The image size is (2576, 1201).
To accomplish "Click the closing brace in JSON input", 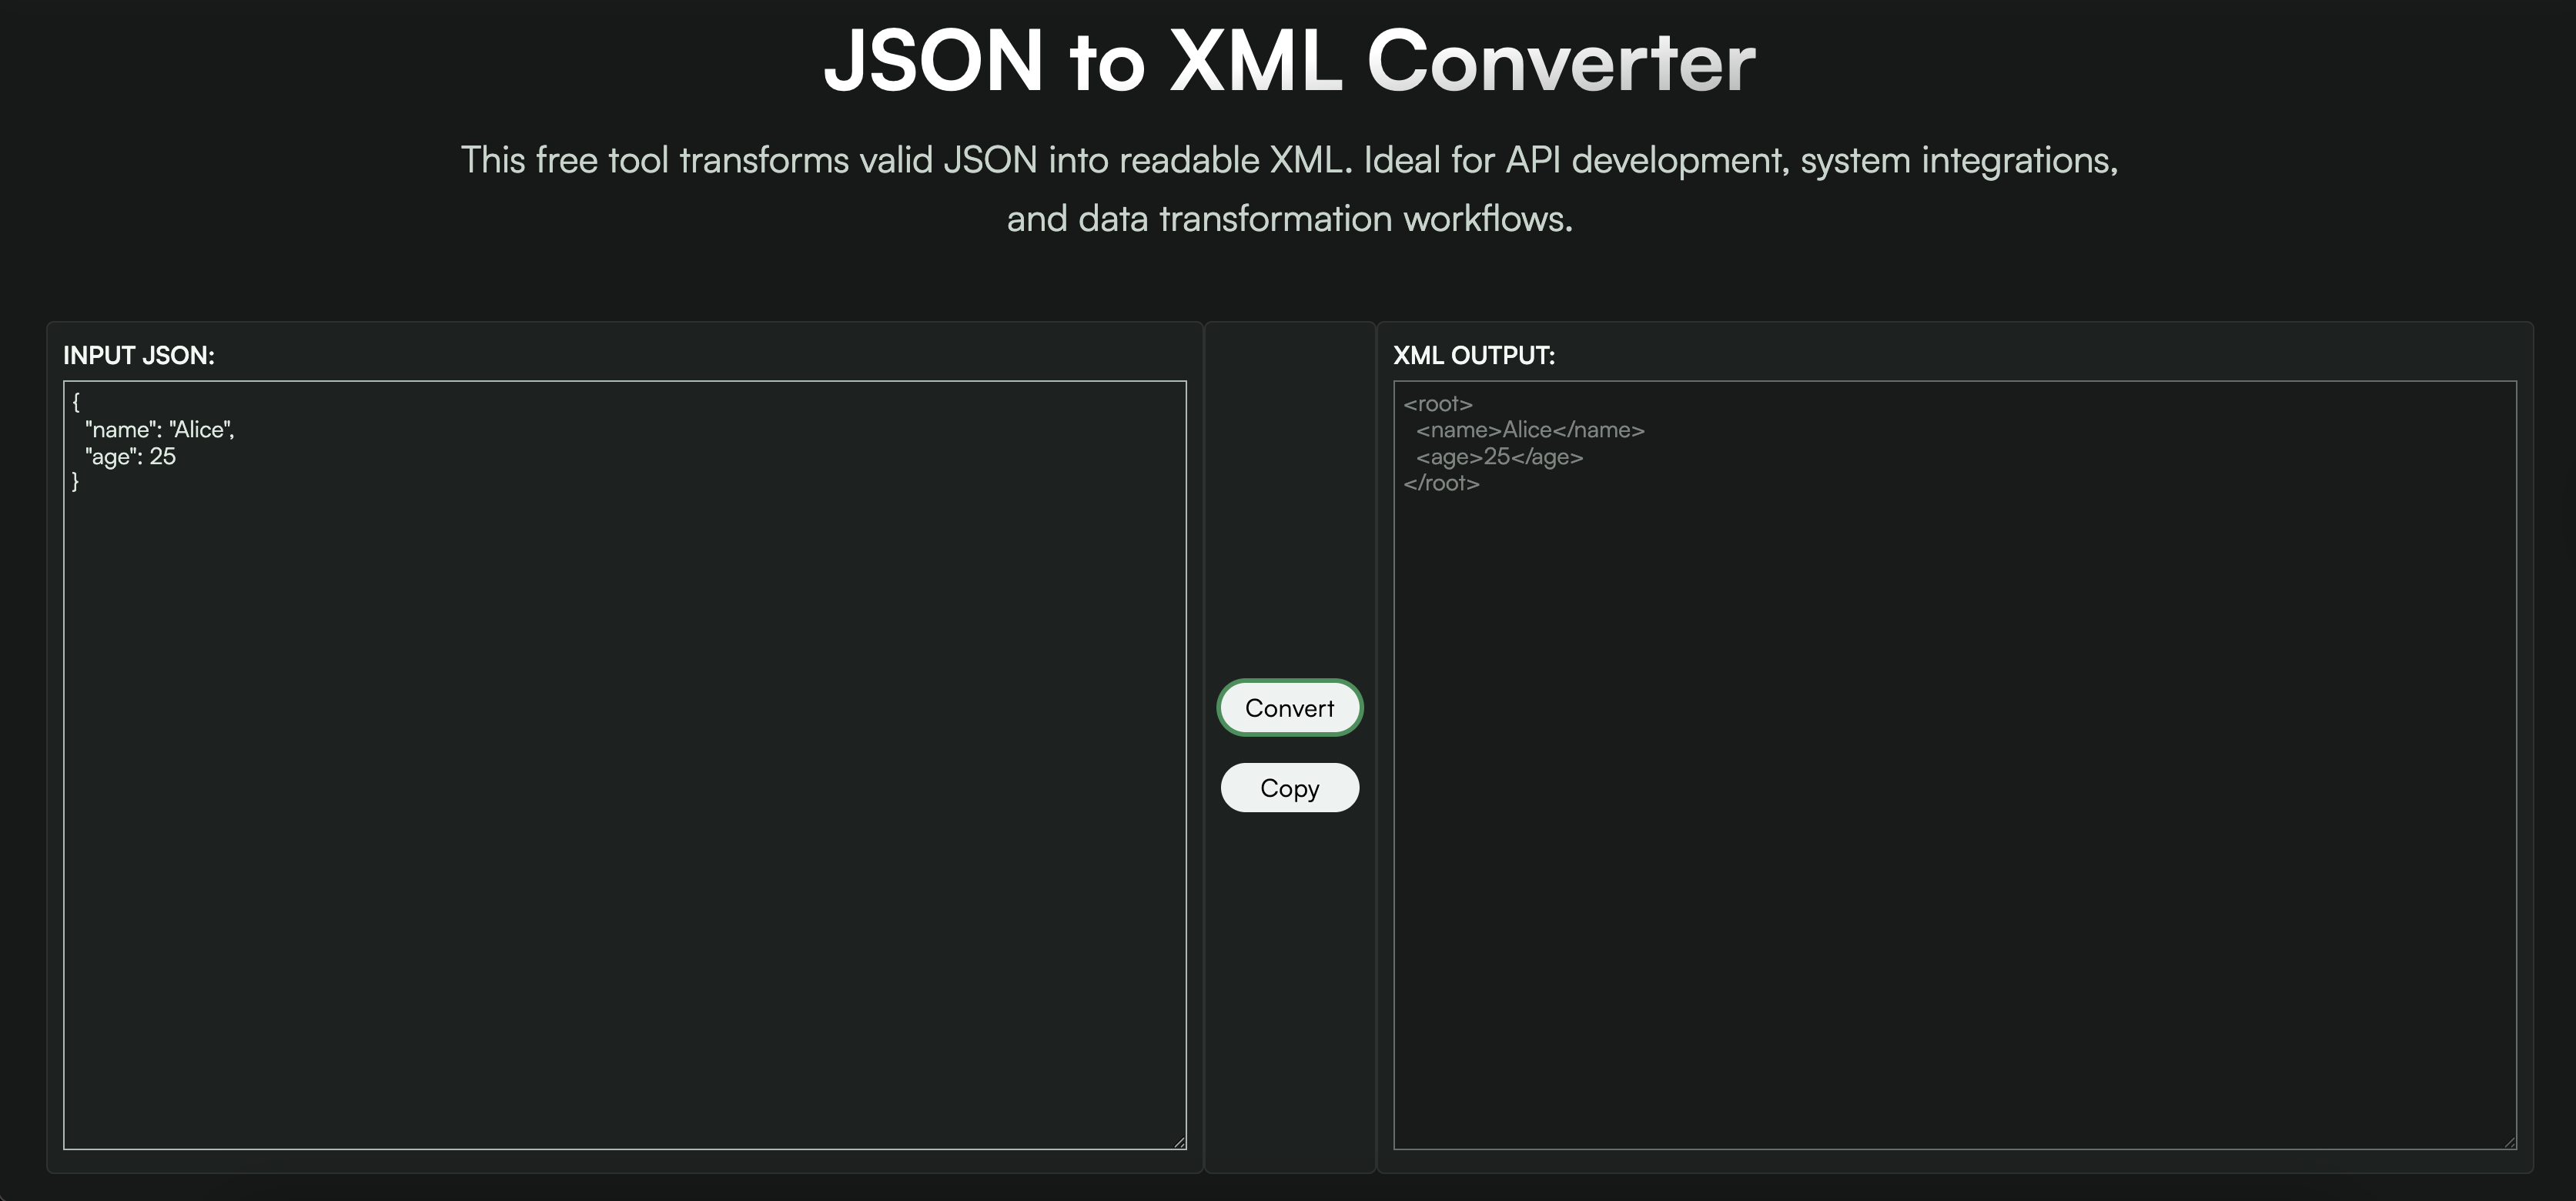I will click(x=76, y=482).
